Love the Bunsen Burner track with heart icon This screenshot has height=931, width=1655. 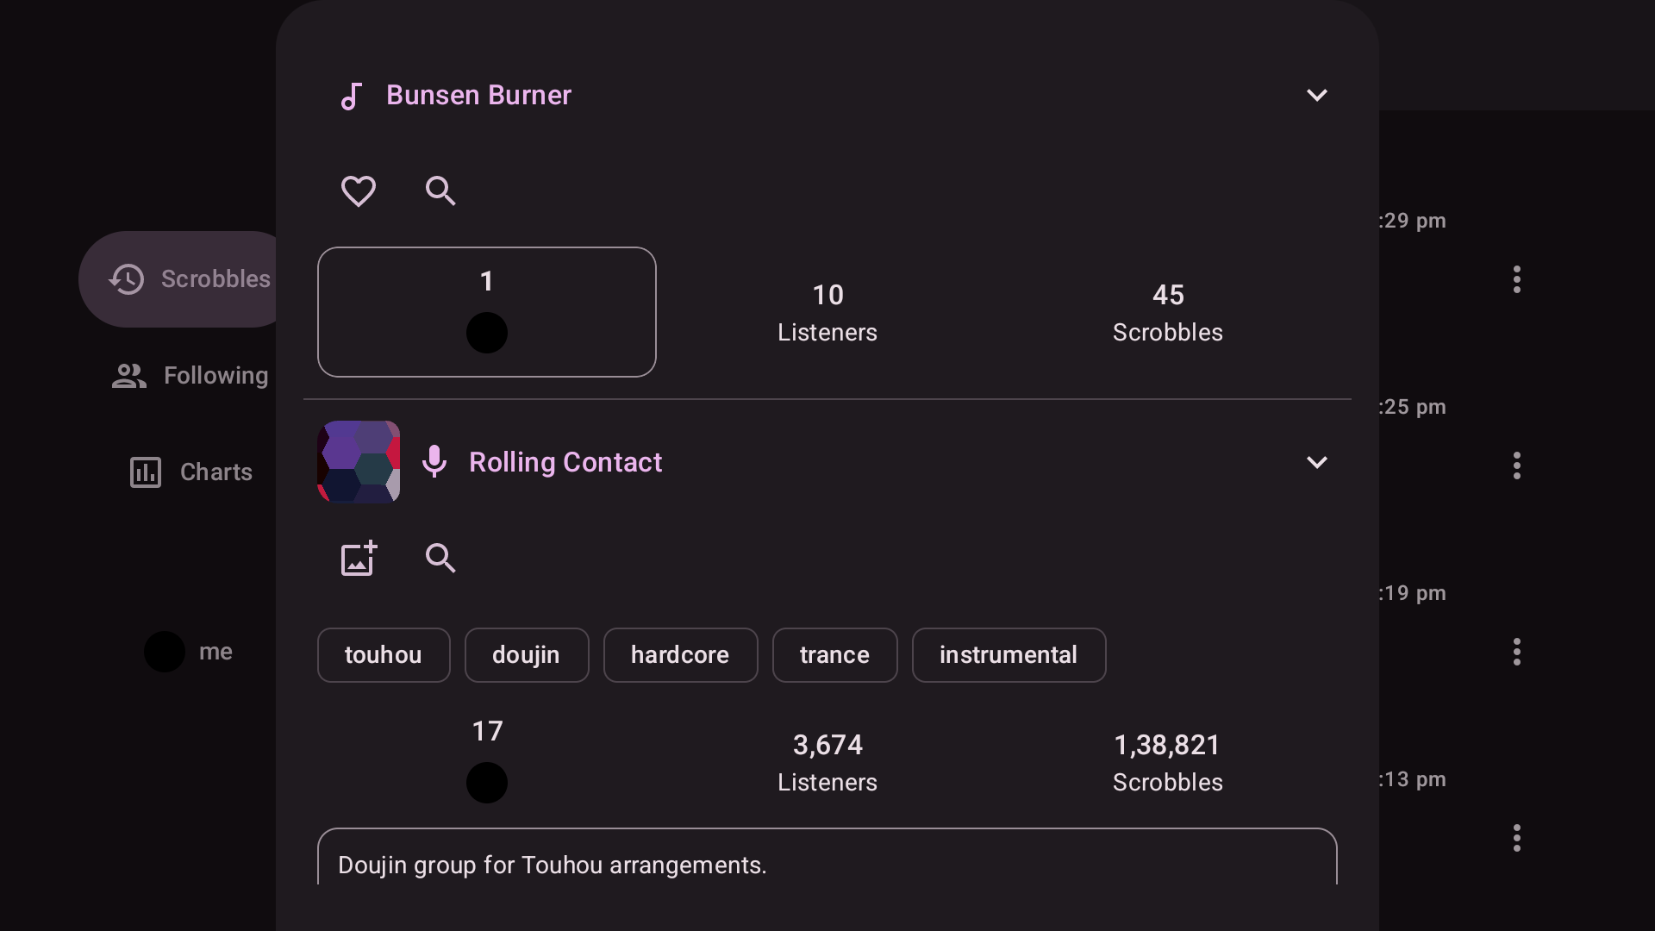click(x=358, y=191)
